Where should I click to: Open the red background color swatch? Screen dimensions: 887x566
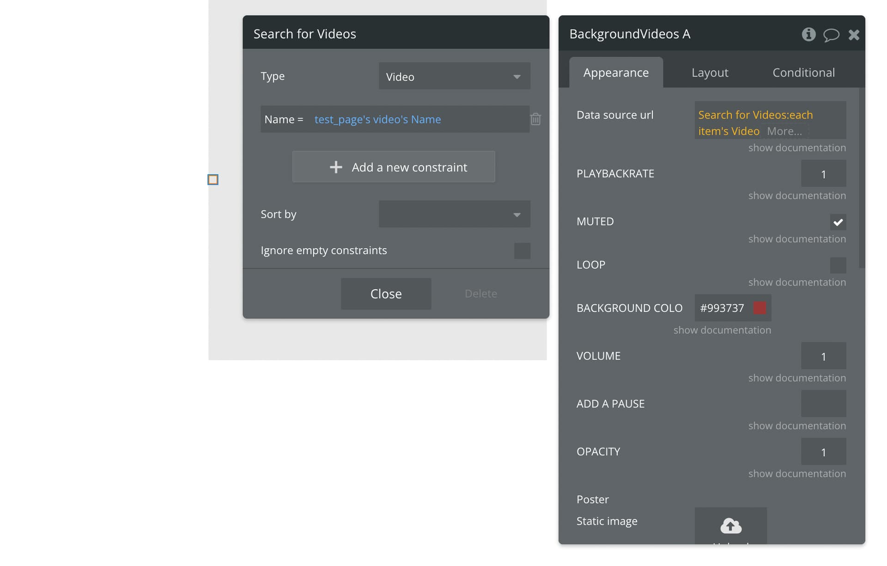click(759, 308)
